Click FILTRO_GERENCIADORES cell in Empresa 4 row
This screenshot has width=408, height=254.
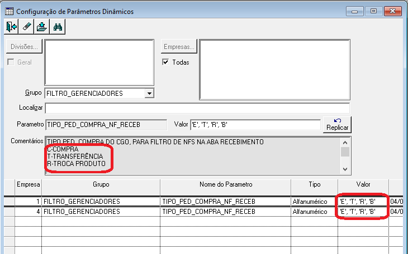point(101,212)
